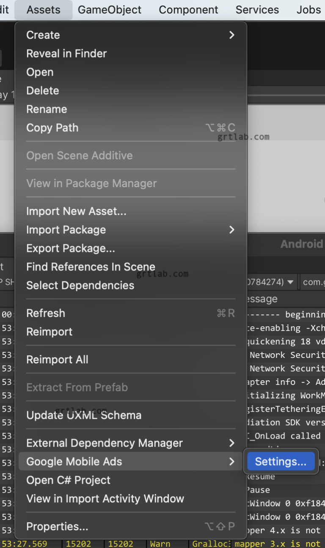Select Find References In Scene
This screenshot has height=548, width=325.
(x=131, y=267)
